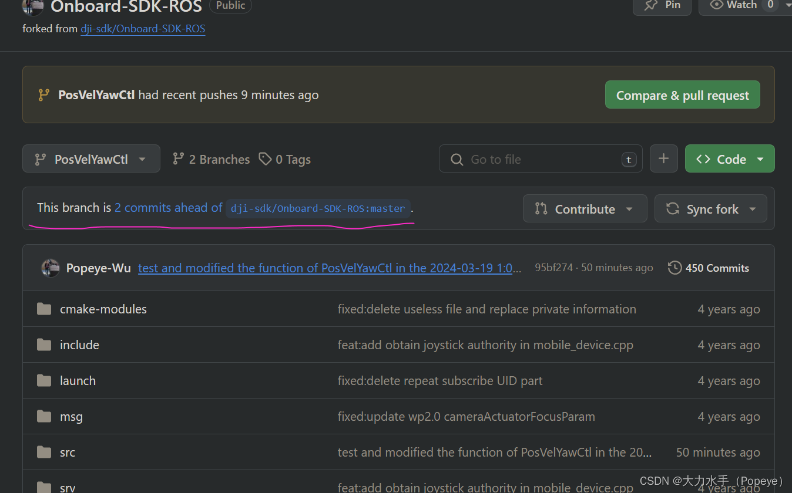
Task: Click Compare & pull request button
Action: (682, 95)
